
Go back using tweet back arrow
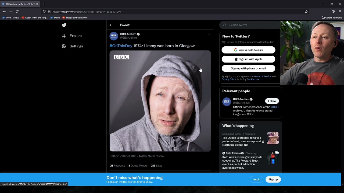coord(111,25)
